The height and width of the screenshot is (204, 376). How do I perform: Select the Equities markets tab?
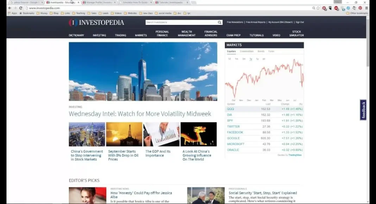coord(231,51)
